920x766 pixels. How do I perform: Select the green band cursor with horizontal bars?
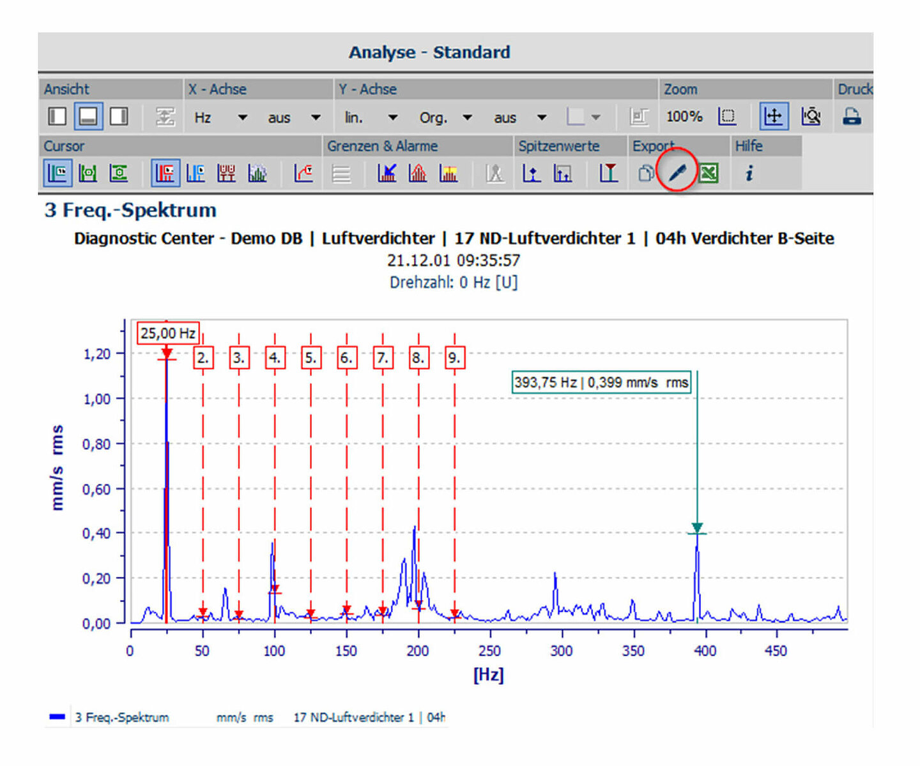[x=118, y=173]
